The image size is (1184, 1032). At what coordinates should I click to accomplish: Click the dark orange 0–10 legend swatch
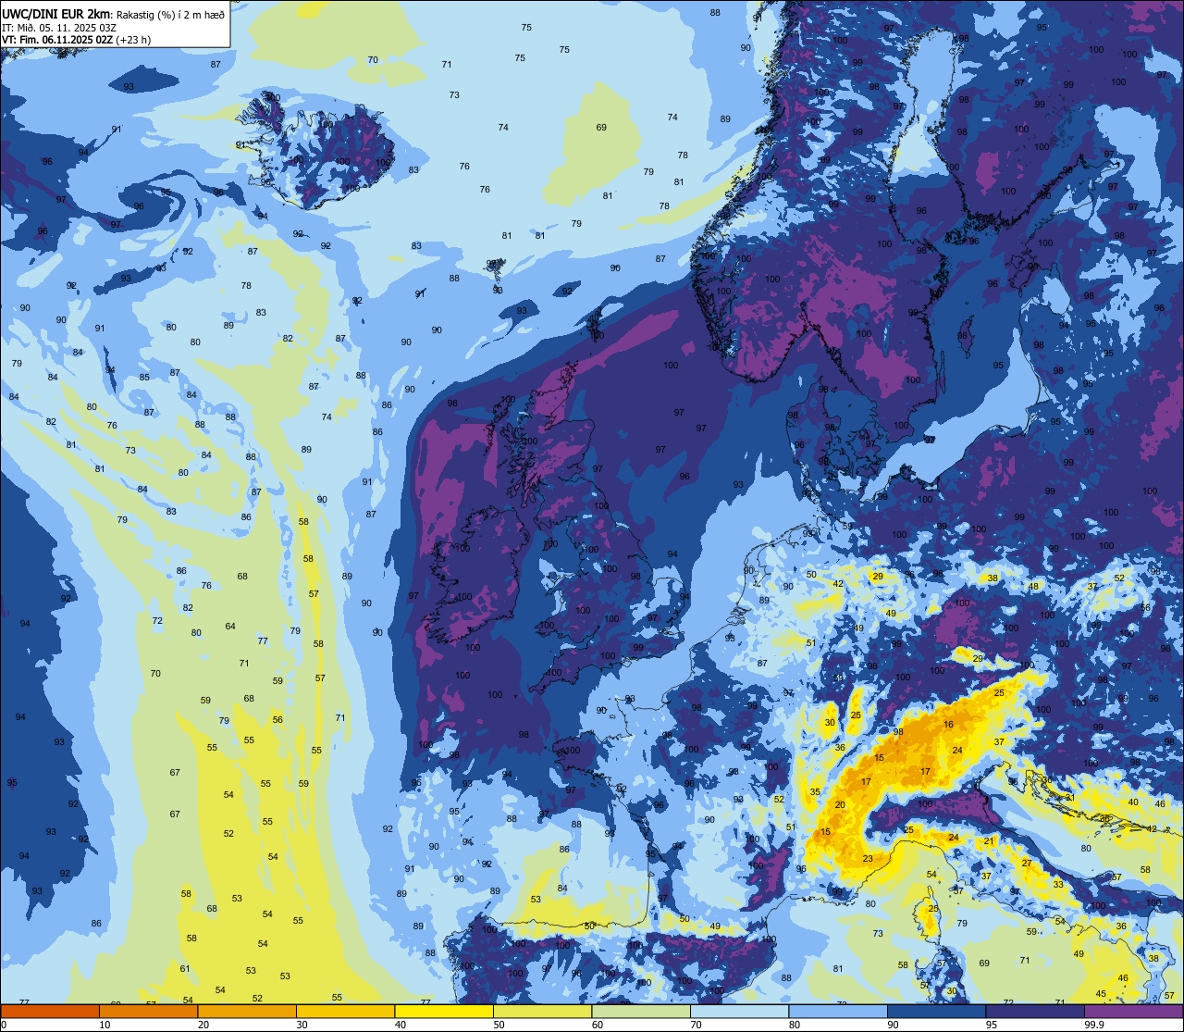point(50,1012)
